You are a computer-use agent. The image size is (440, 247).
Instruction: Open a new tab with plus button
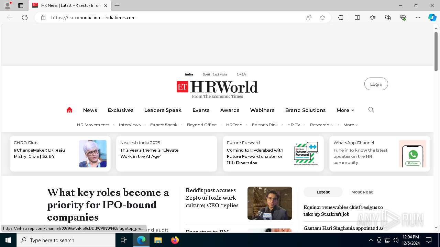tap(117, 5)
